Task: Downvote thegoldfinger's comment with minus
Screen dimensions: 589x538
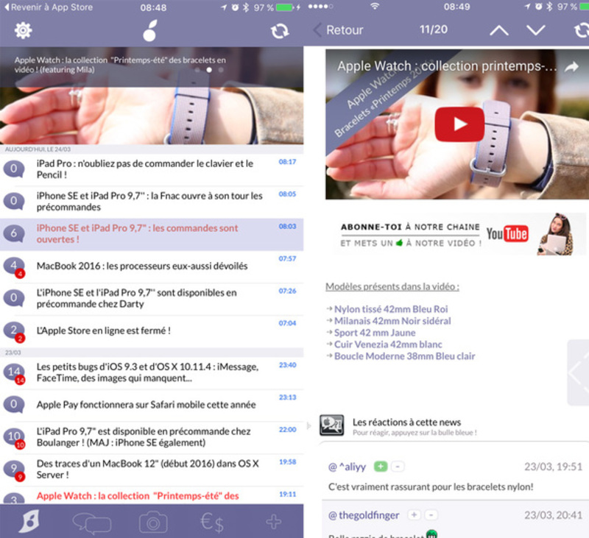Action: [431, 514]
